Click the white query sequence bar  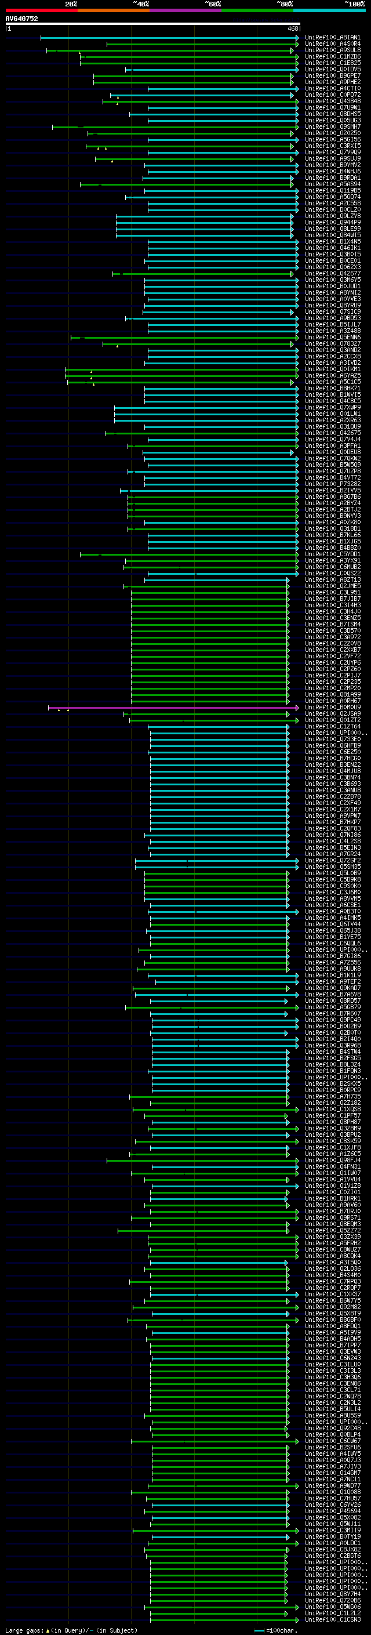click(x=152, y=24)
